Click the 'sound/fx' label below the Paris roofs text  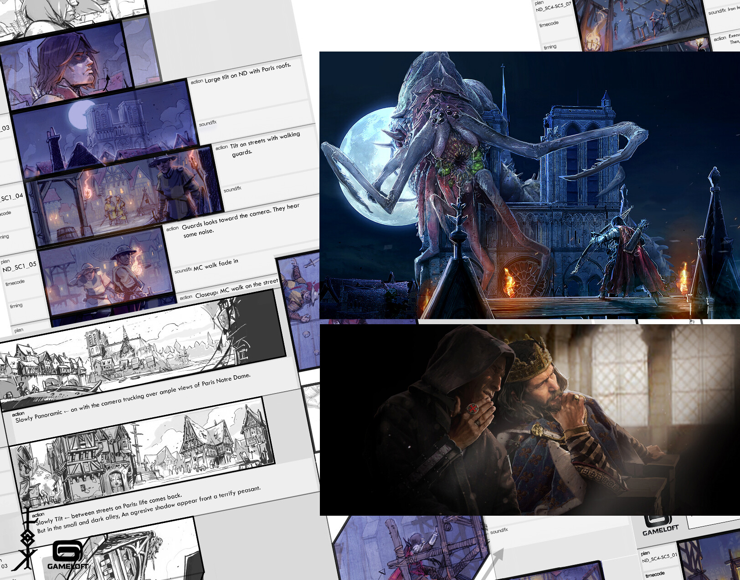[x=207, y=123]
